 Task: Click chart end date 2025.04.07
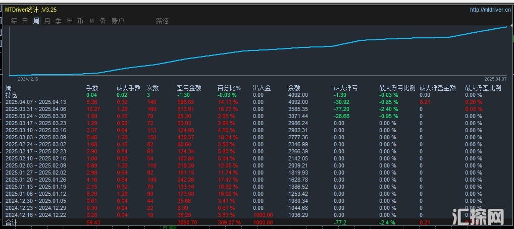(495, 79)
